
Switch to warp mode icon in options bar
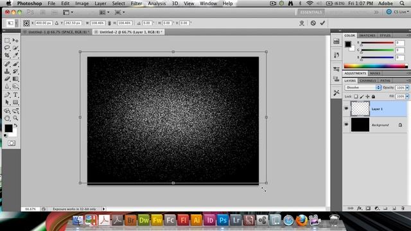(x=302, y=23)
